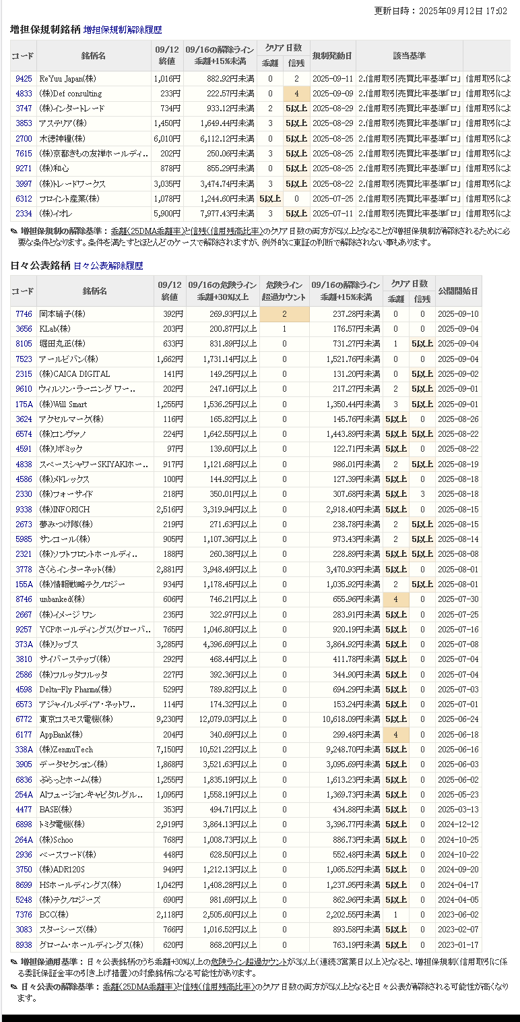Open stock code 6574 link
The width and height of the screenshot is (520, 1022).
tap(24, 434)
